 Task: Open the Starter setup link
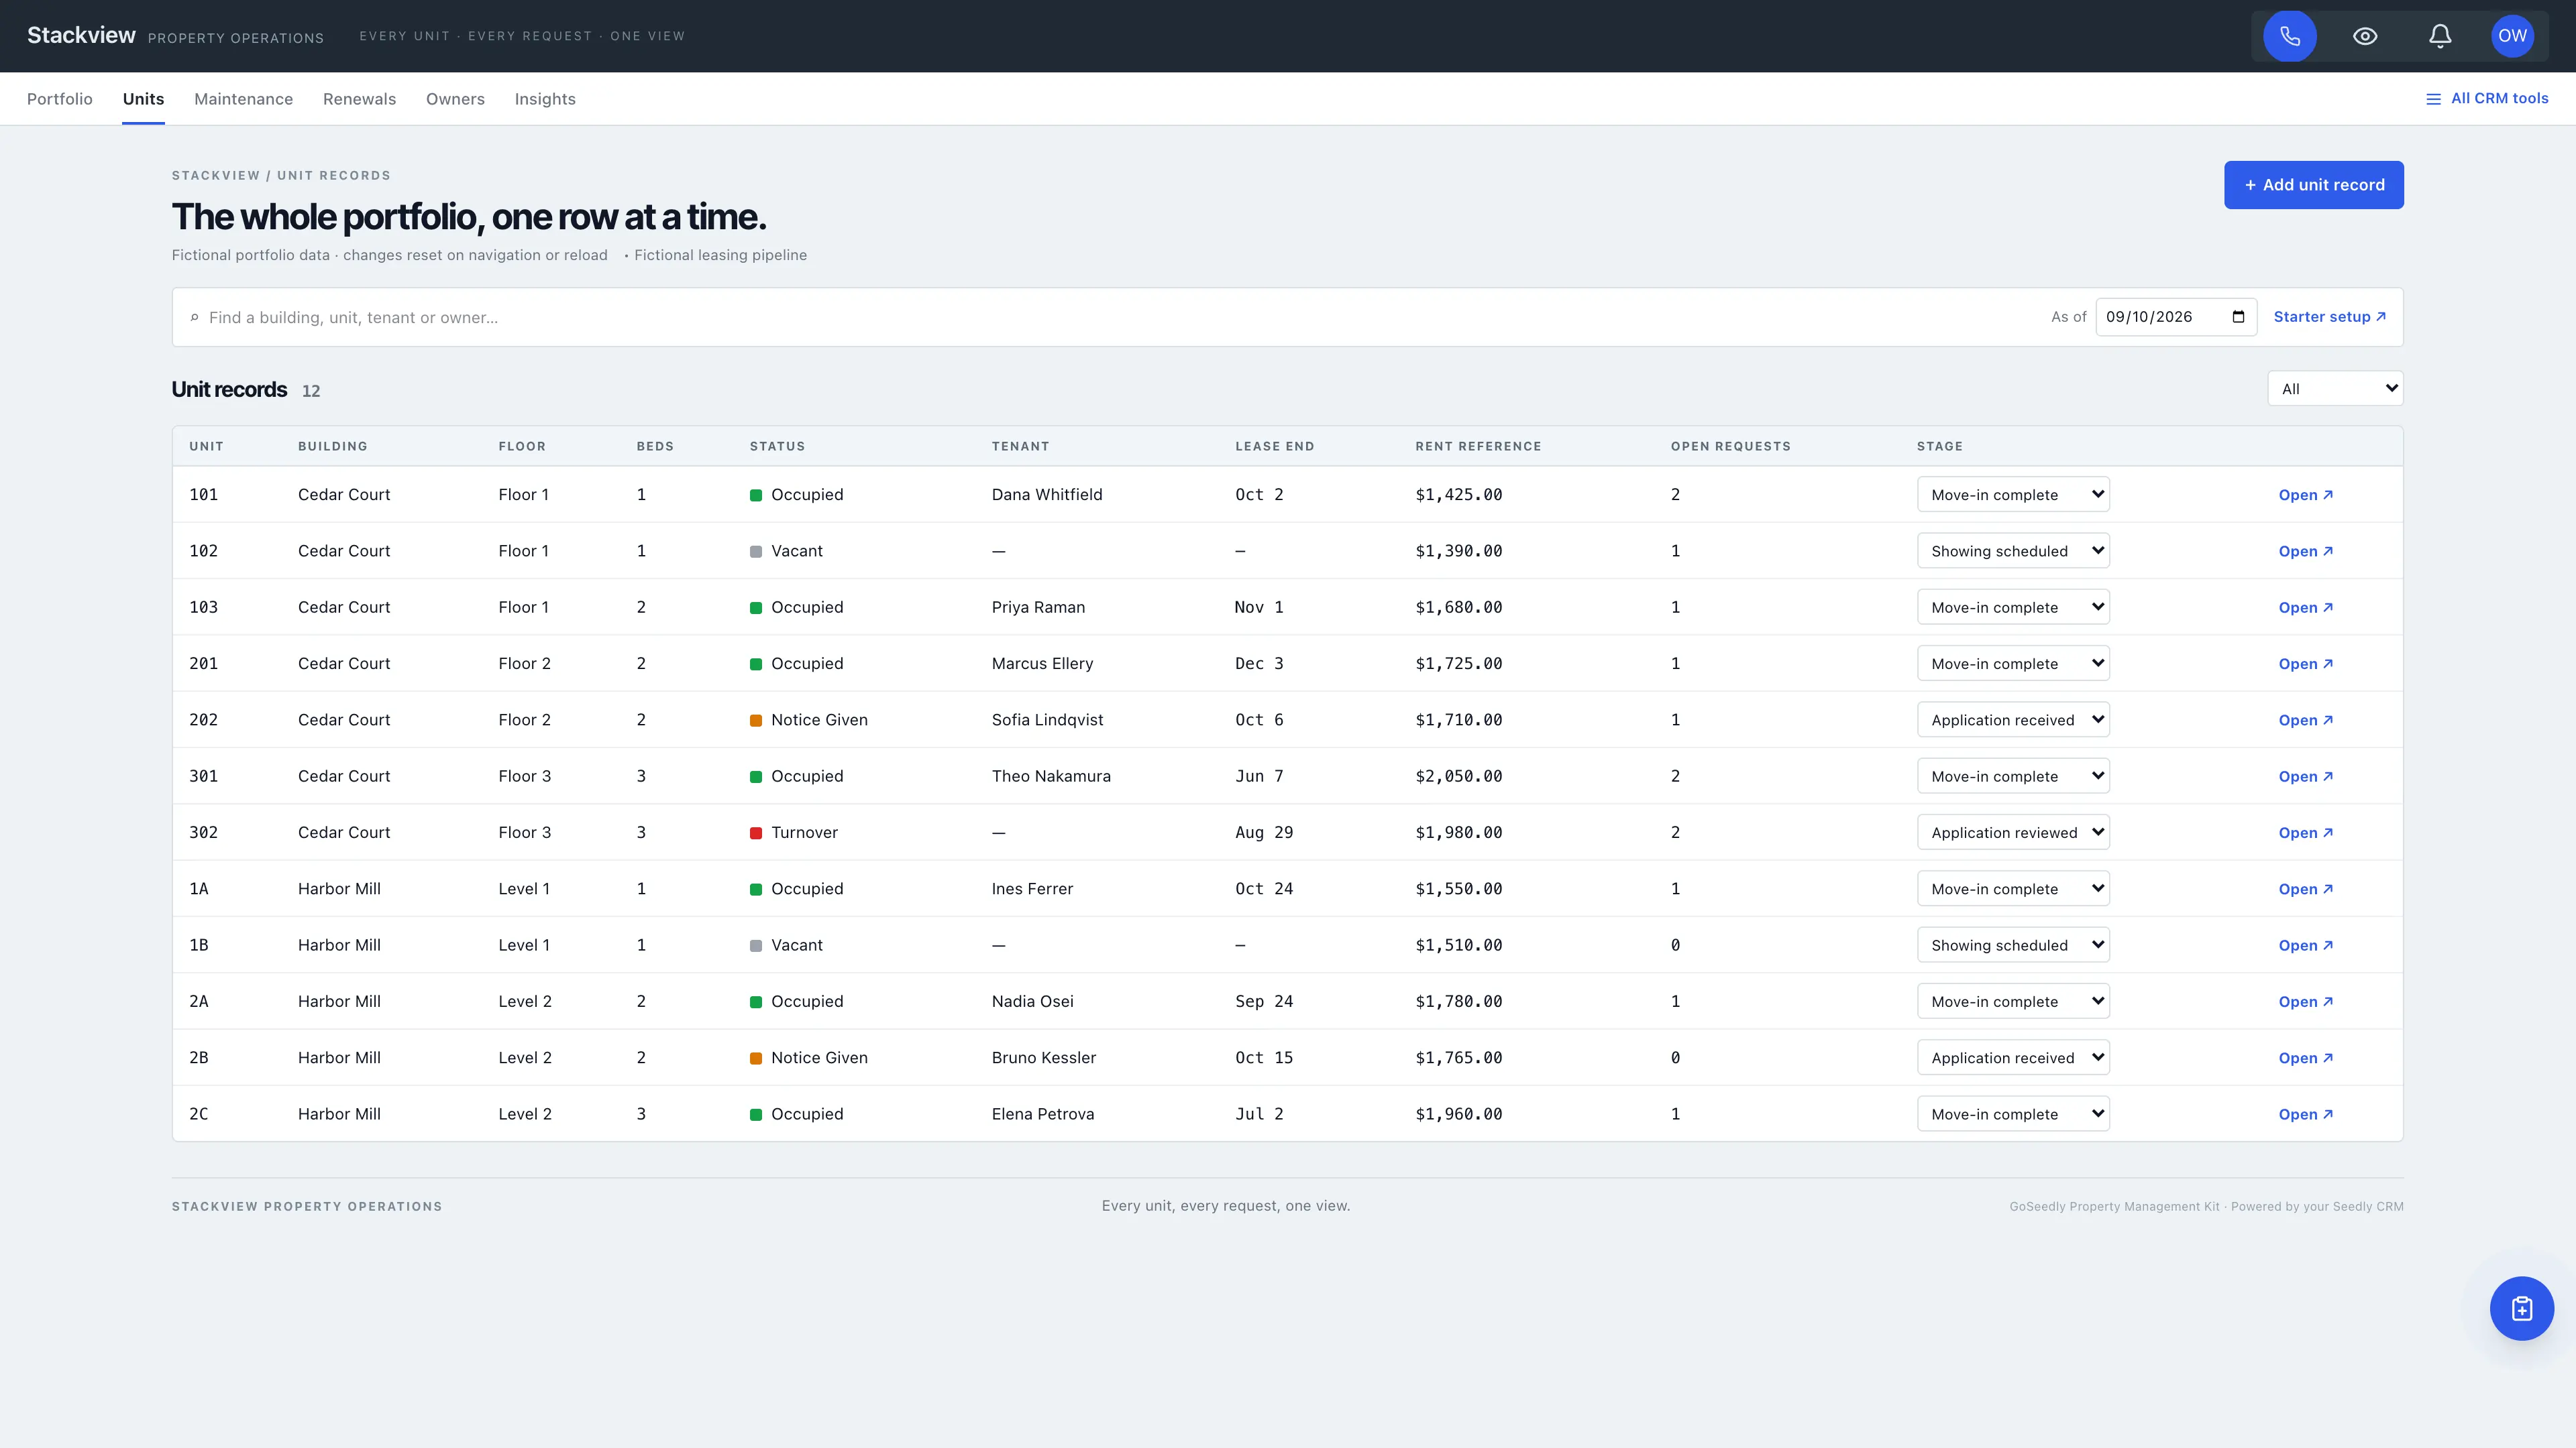2329,317
